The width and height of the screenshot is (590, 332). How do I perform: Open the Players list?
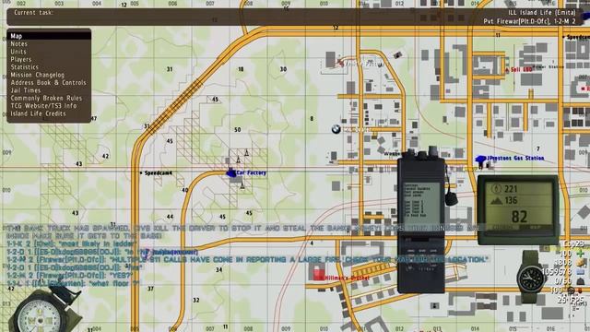tap(20, 59)
